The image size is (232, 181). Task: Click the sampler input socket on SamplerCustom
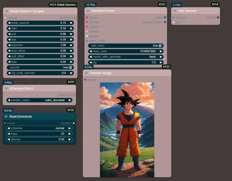(x=87, y=32)
